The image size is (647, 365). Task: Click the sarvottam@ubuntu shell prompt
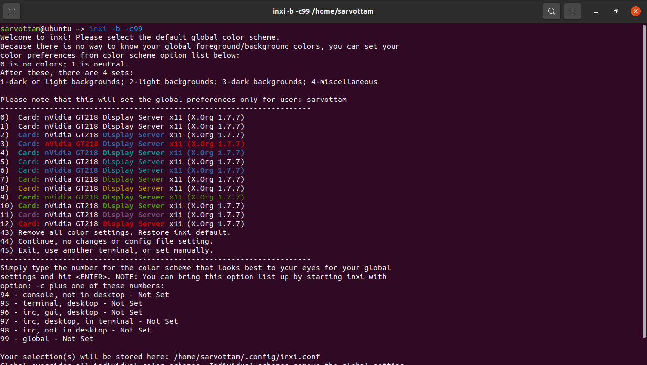coord(37,29)
